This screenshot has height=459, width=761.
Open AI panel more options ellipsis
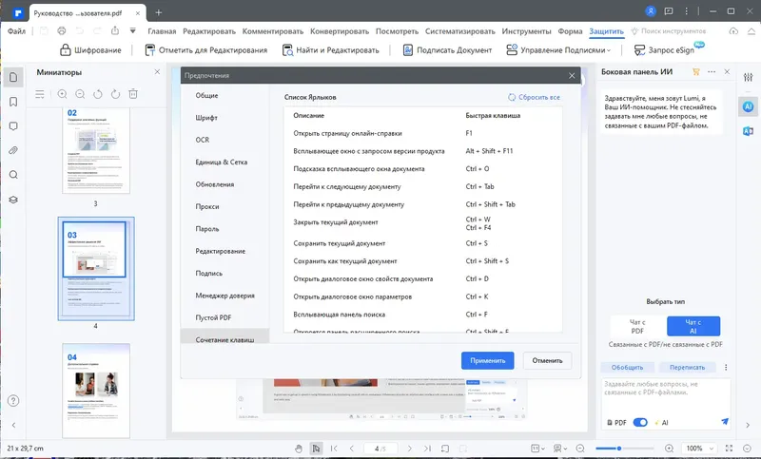coord(712,71)
